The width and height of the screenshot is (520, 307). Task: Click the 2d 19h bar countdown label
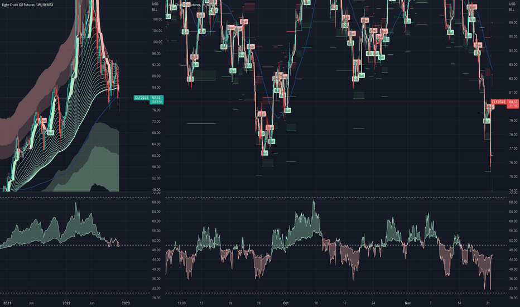click(x=157, y=102)
